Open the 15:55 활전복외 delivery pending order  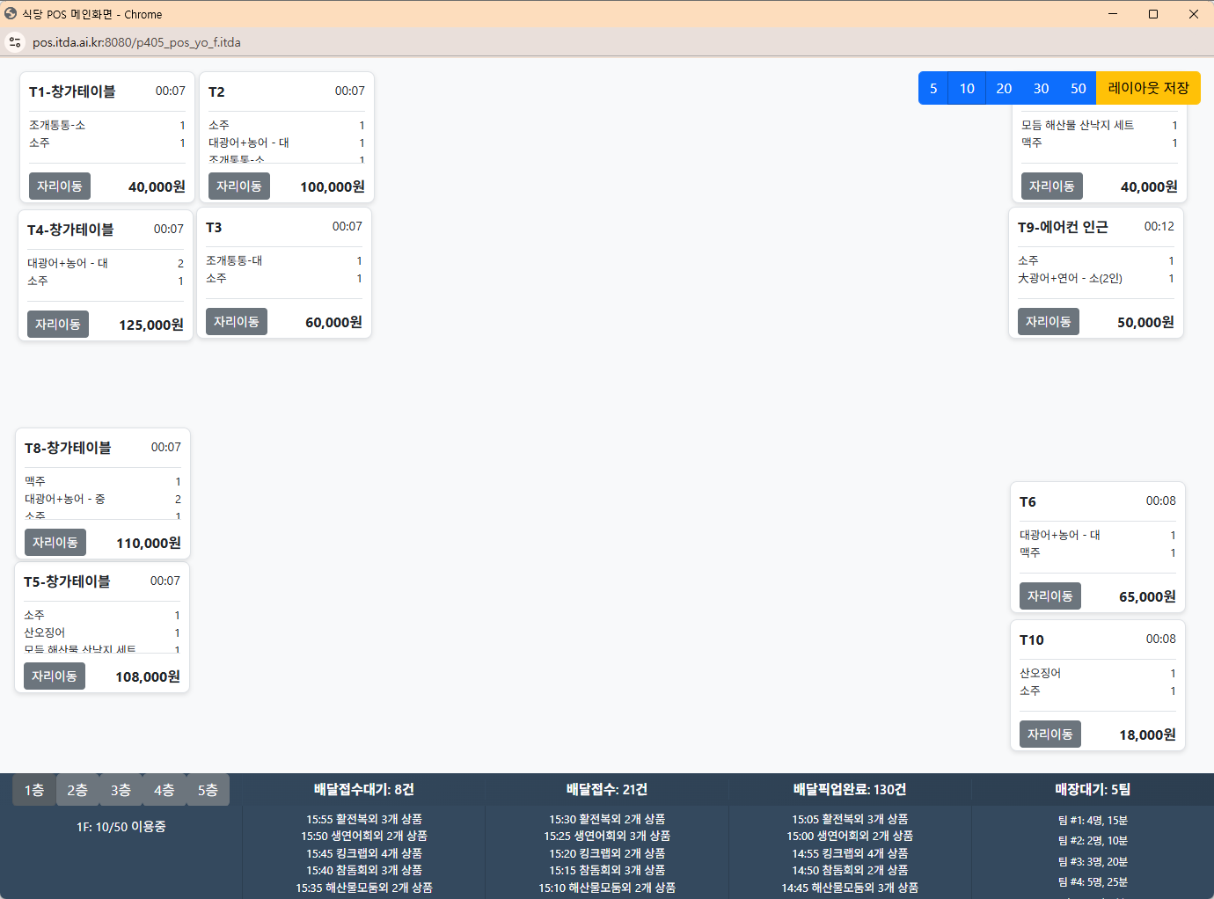pos(363,819)
